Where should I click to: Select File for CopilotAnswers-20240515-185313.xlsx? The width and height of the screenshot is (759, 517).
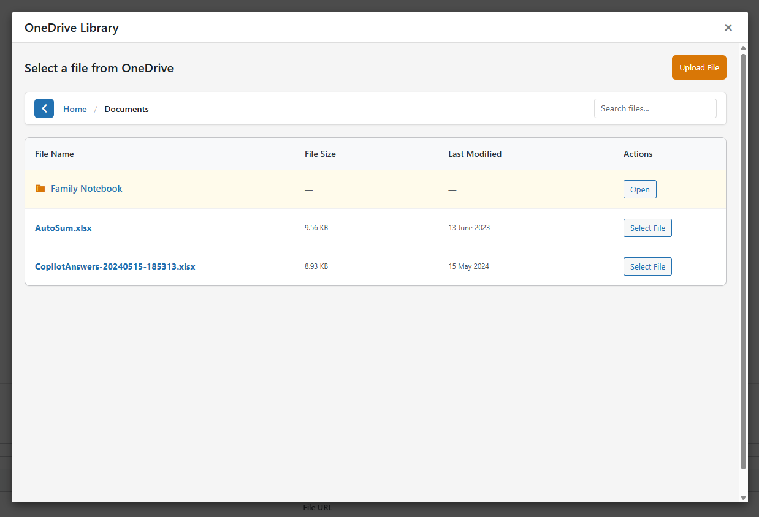647,266
